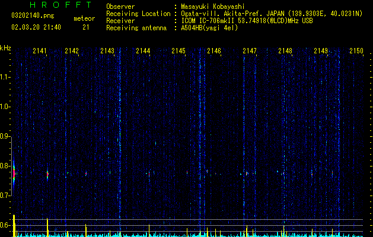Screen dimensions: 373x237
Task: Click the observer name Masayuki Kobayashi
Action: coord(213,7)
